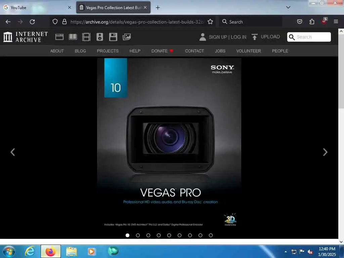Screen dimensions: 344x258
Task: Select the fifth carousel dot
Action: click(169, 235)
